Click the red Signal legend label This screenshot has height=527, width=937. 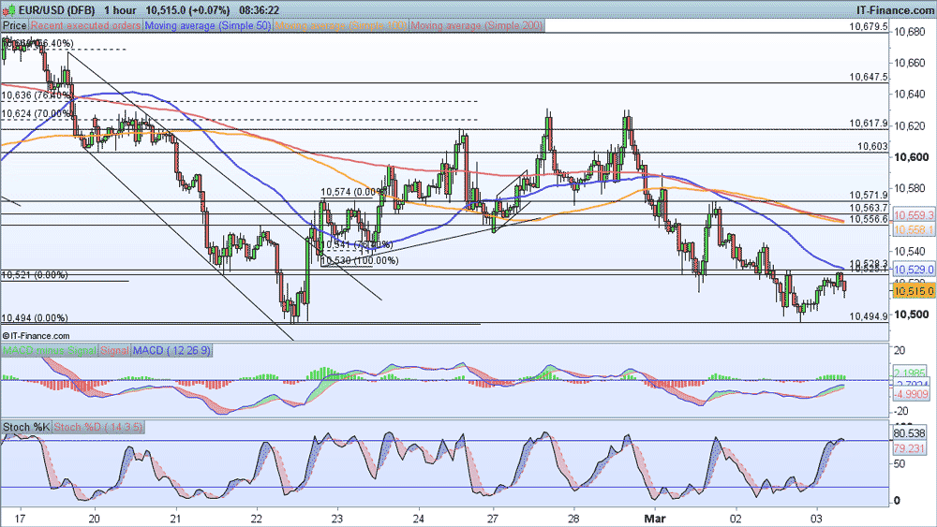point(114,350)
